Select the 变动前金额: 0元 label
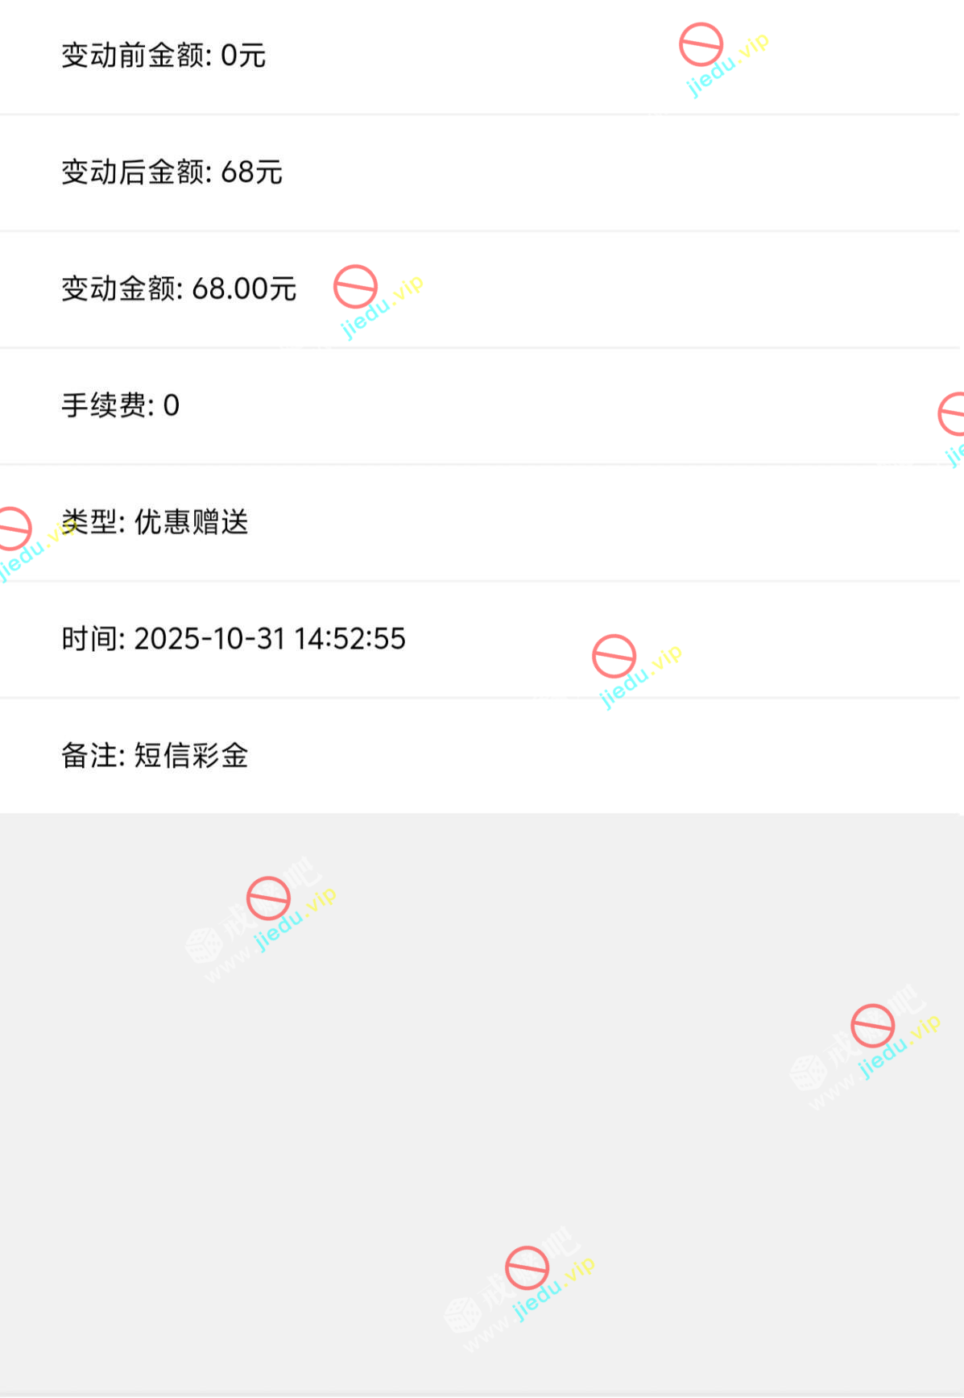The height and width of the screenshot is (1398, 964). click(x=163, y=56)
